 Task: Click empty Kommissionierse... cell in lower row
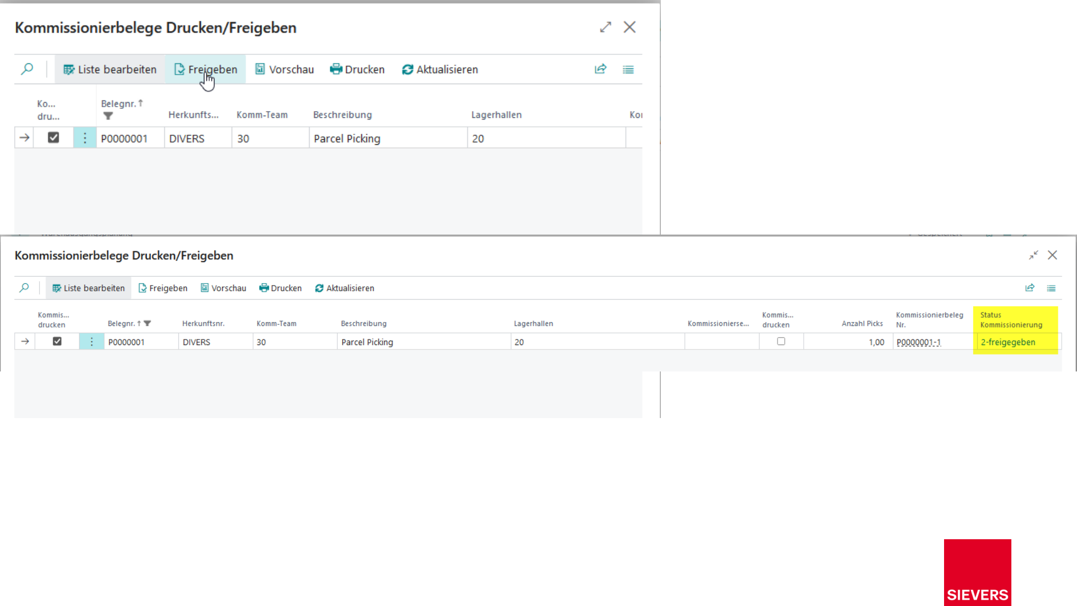(722, 342)
